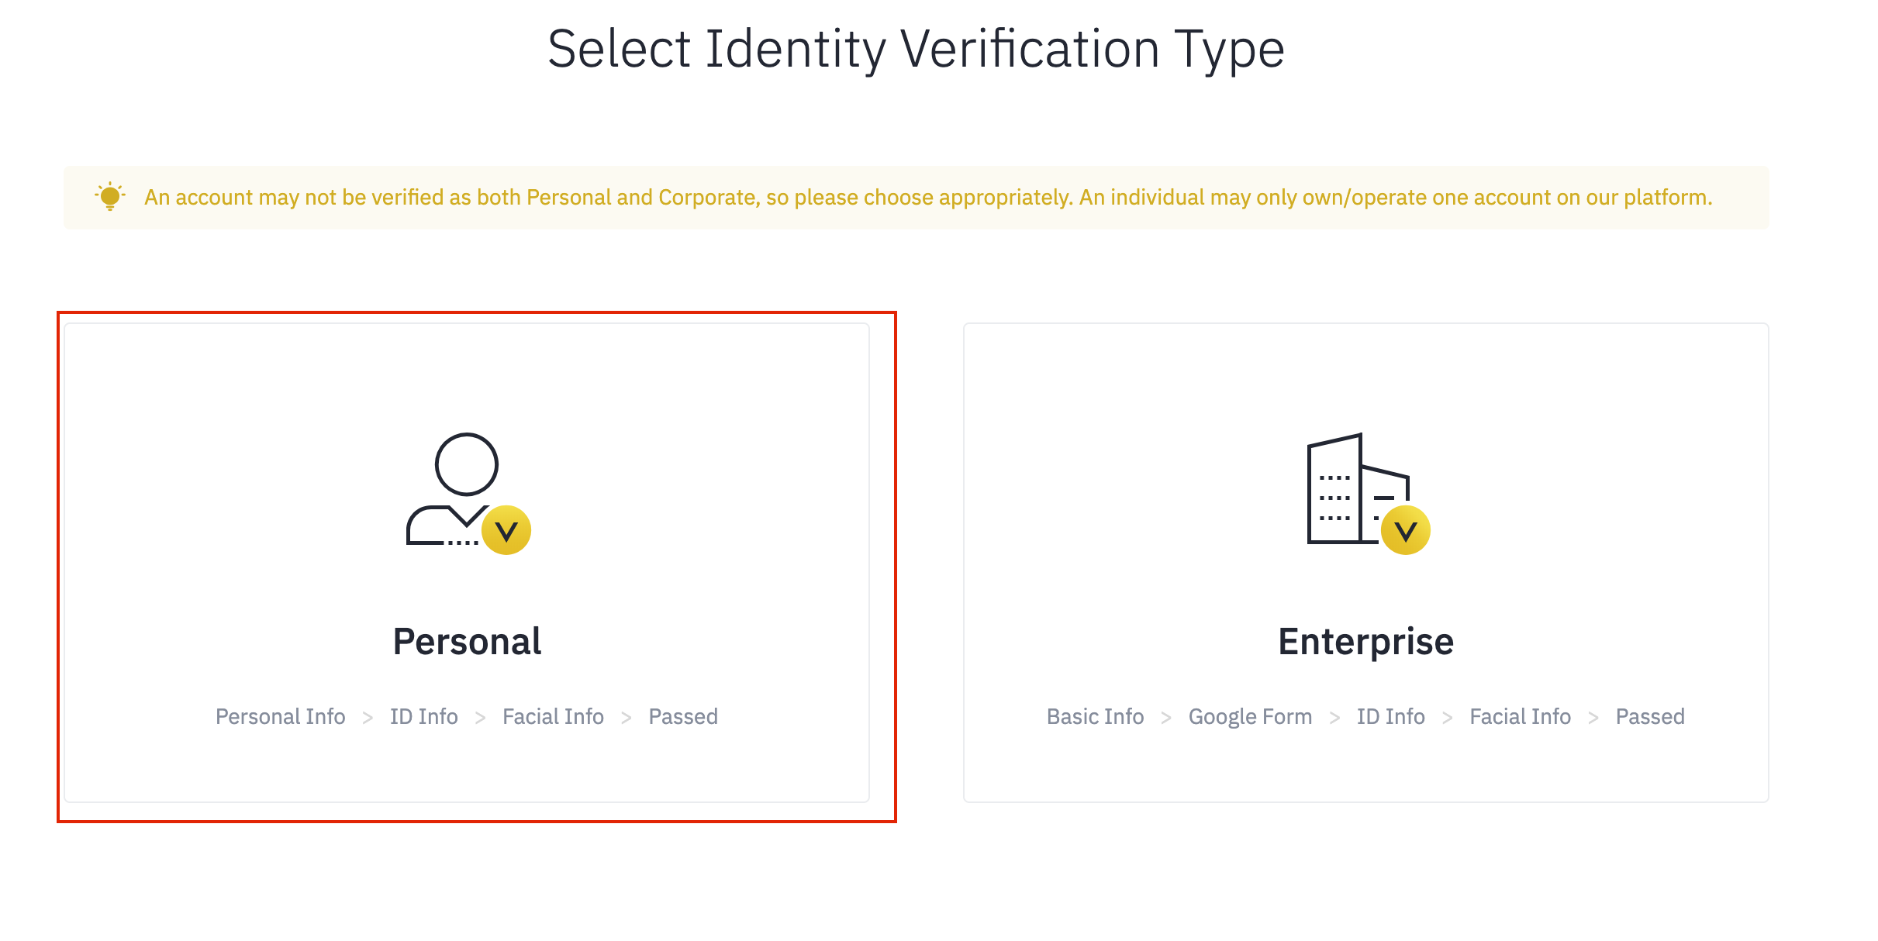
Task: Click the yellow account notice banner text
Action: pyautogui.click(x=928, y=198)
